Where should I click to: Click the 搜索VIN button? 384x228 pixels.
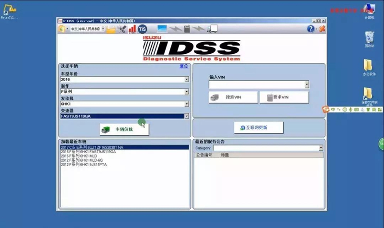point(233,97)
